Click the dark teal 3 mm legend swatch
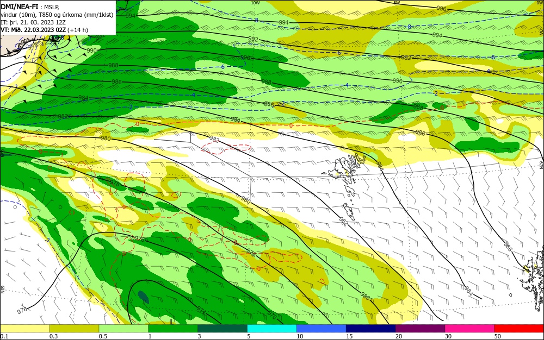 [222, 329]
